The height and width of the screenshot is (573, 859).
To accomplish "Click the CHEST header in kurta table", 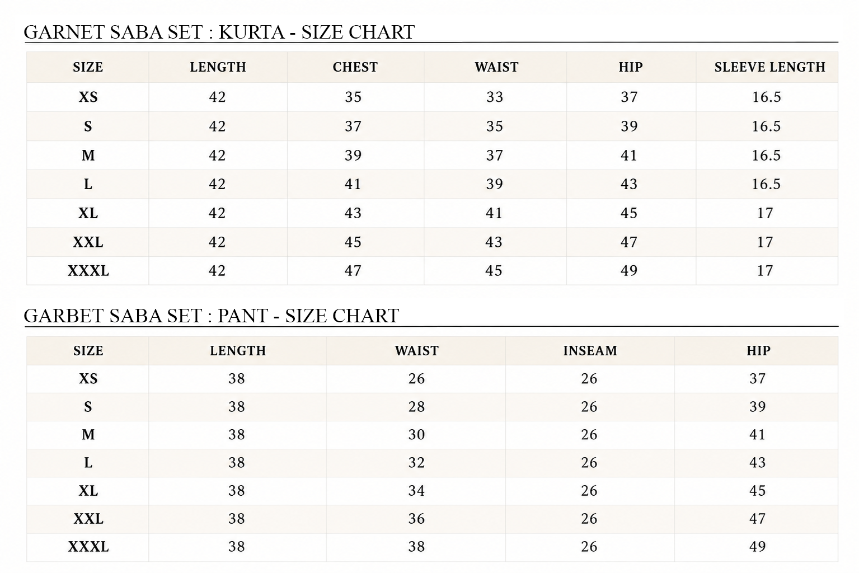I will [355, 67].
